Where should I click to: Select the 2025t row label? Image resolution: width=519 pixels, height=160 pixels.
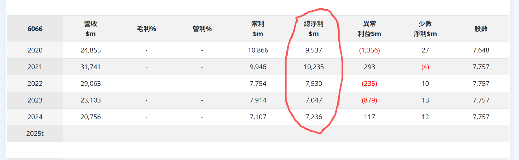(35, 134)
